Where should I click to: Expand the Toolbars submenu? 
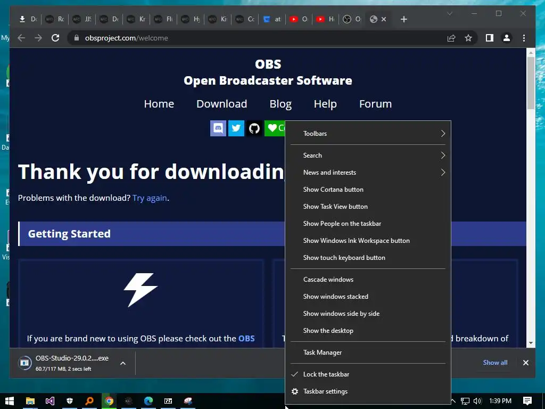[368, 134]
